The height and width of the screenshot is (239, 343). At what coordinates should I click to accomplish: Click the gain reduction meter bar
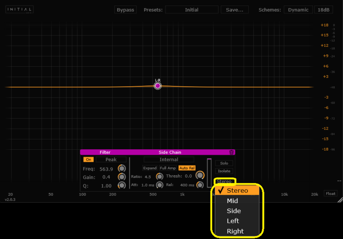click(x=209, y=173)
